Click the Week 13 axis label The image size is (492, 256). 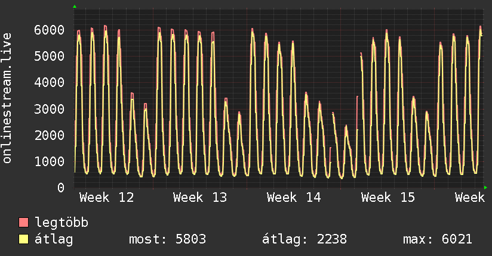pyautogui.click(x=200, y=198)
